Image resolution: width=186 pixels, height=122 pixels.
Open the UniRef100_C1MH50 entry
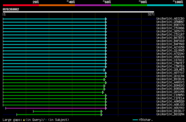click(x=170, y=95)
